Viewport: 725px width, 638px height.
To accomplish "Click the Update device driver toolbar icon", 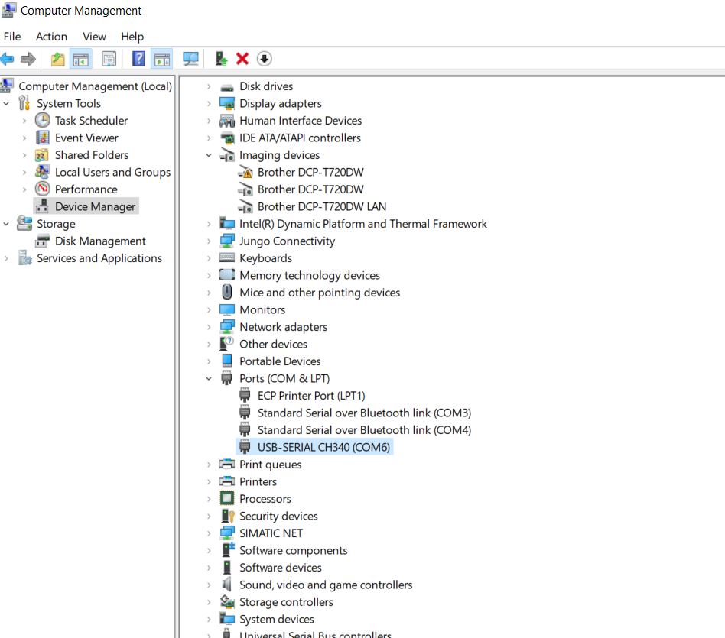I will (221, 59).
